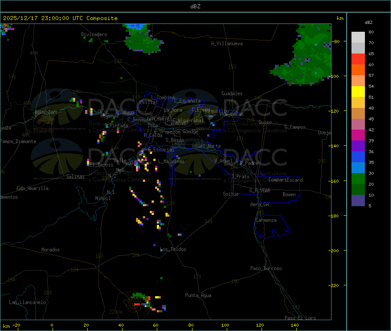Click the V_Atuel location label
This screenshot has height=331, width=391.
point(223,161)
